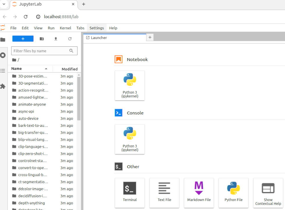285x210 pixels.
Task: Select auto-device folder
Action: (x=42, y=118)
